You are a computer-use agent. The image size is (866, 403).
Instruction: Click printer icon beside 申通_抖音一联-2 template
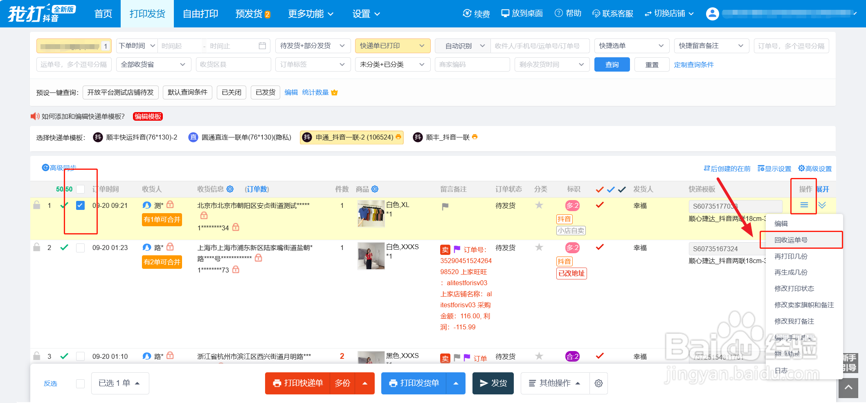(x=398, y=137)
